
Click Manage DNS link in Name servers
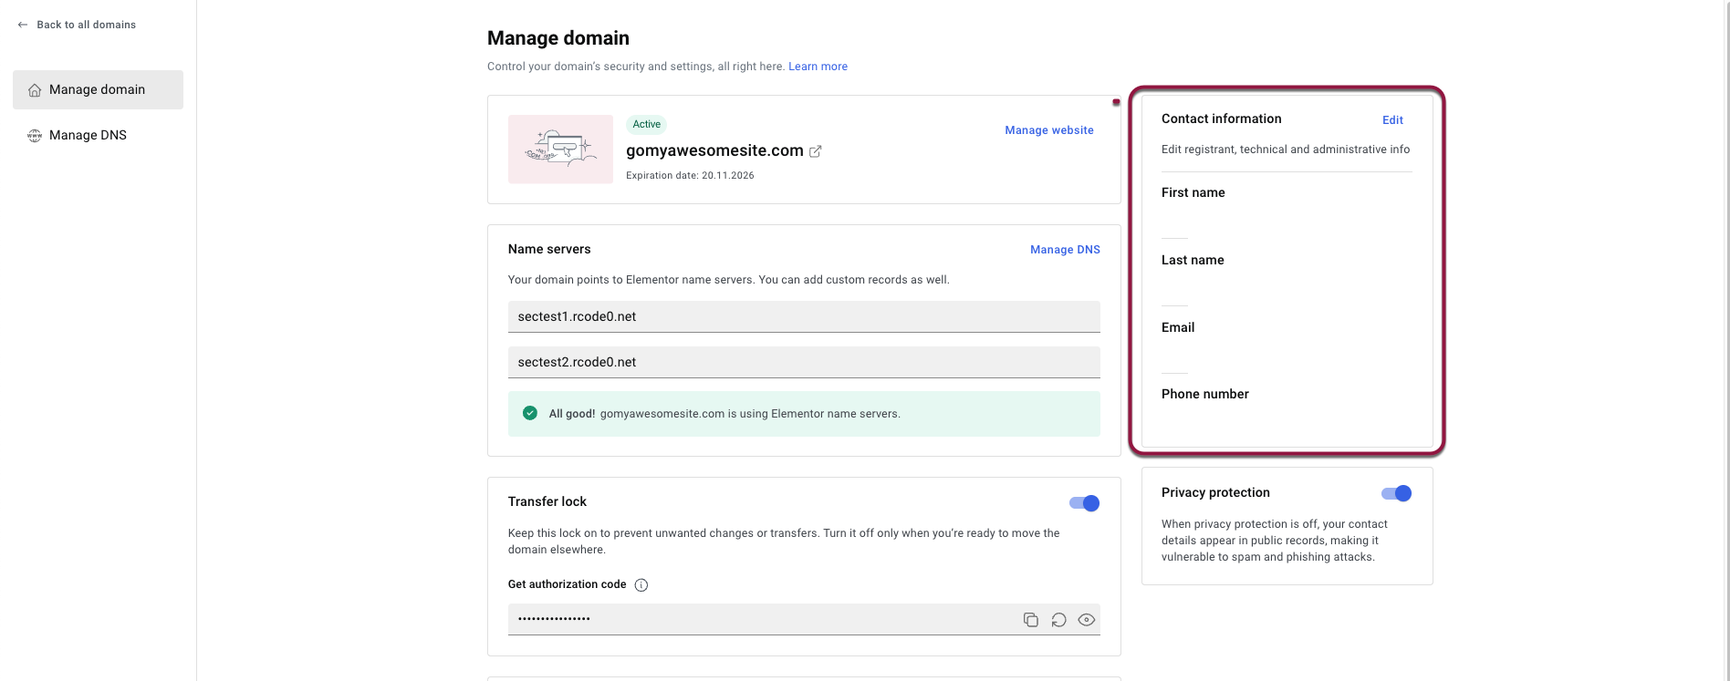1065,250
